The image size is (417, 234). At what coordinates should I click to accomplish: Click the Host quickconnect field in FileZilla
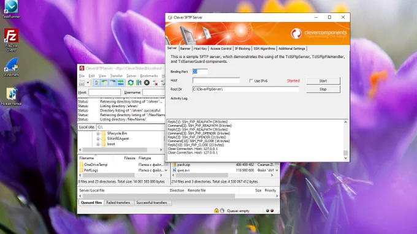pyautogui.click(x=104, y=92)
